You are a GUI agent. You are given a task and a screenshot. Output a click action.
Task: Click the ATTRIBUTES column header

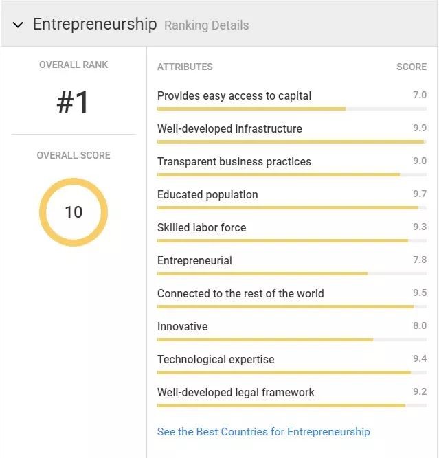185,67
